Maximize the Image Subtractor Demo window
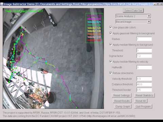Screen dimensions: 163x122 point(158,4)
